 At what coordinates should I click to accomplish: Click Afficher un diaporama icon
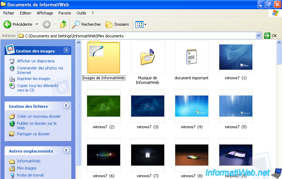12,61
